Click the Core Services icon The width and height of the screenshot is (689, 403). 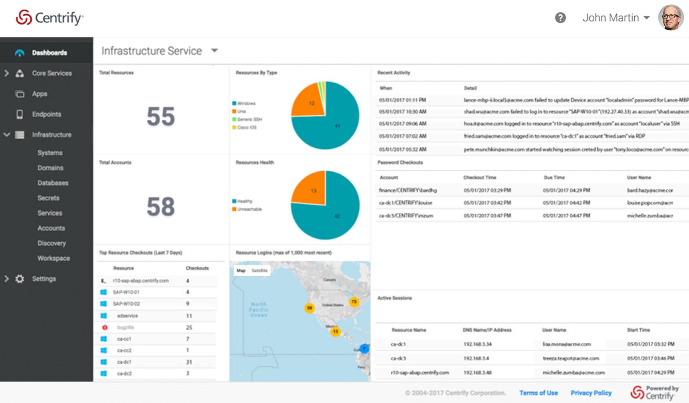(x=20, y=73)
